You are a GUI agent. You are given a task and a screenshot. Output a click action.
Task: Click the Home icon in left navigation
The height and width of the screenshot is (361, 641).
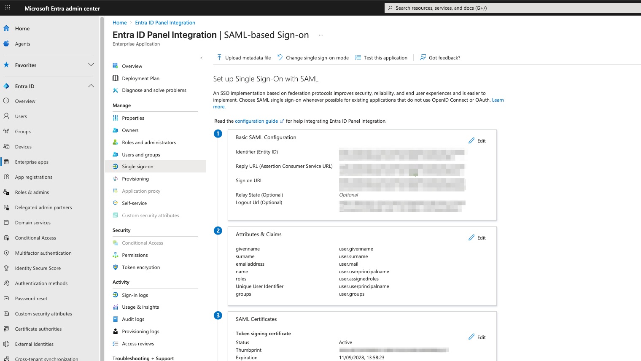(x=6, y=28)
